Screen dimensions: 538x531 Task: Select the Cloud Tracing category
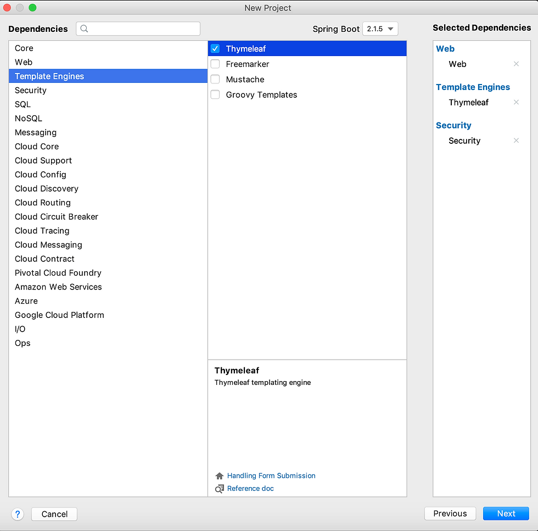(108, 231)
